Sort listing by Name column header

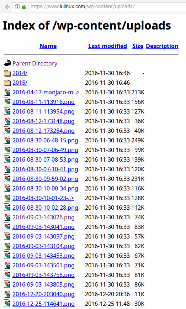(x=48, y=46)
